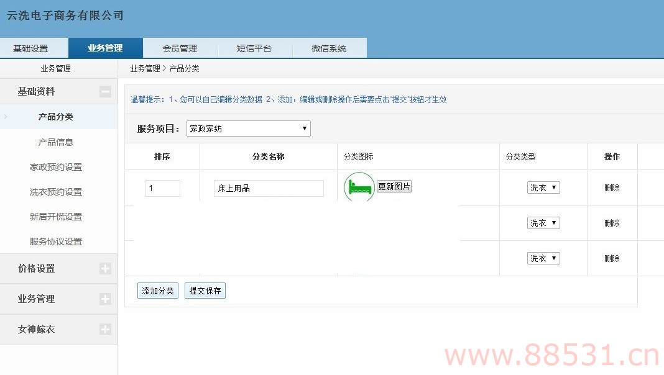Click the 价格设置 section header

click(58, 268)
